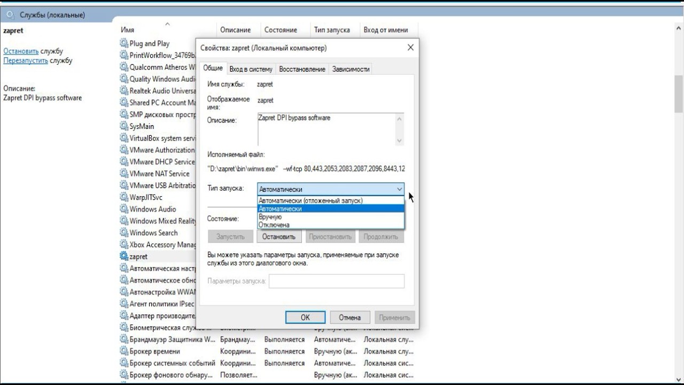Click the Описание text box in the dialog
Image resolution: width=684 pixels, height=385 pixels.
tap(331, 129)
